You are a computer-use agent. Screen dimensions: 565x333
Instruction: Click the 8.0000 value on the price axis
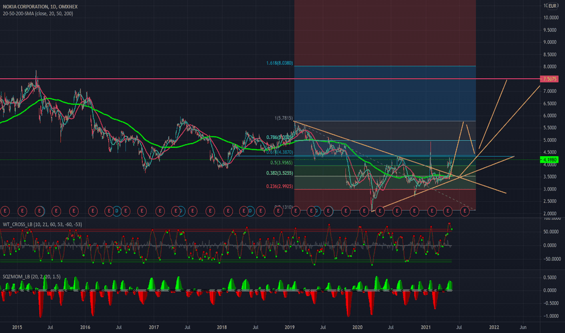[550, 67]
